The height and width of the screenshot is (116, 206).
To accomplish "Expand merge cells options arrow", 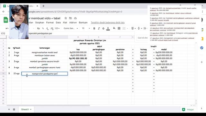I will point(127,28).
